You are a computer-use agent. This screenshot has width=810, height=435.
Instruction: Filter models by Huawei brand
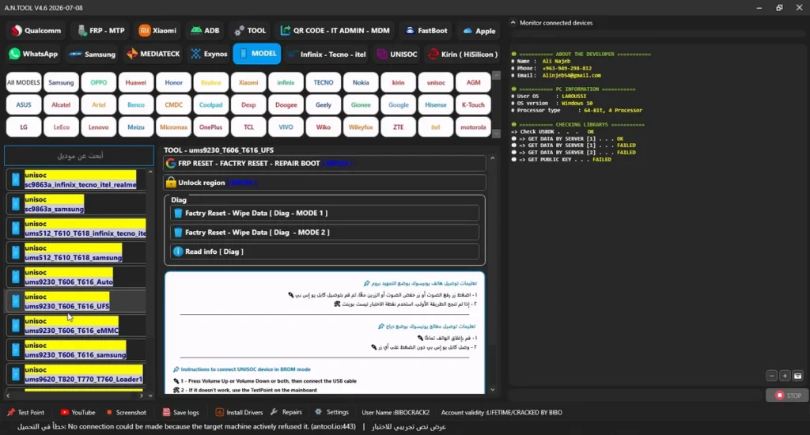click(x=136, y=83)
